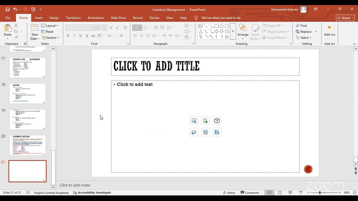Toggle text shadow
Viewport: 358px width, 201px height.
click(87, 35)
